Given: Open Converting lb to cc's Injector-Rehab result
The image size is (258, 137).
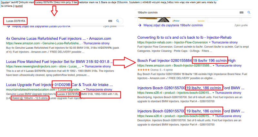Looking at the screenshot, I should click(184, 37).
